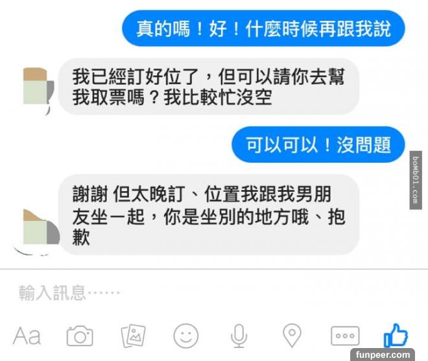The width and height of the screenshot is (428, 361).
Task: Select the gray bubble starting 謝謝 但太晚訂
Action: [x=209, y=215]
